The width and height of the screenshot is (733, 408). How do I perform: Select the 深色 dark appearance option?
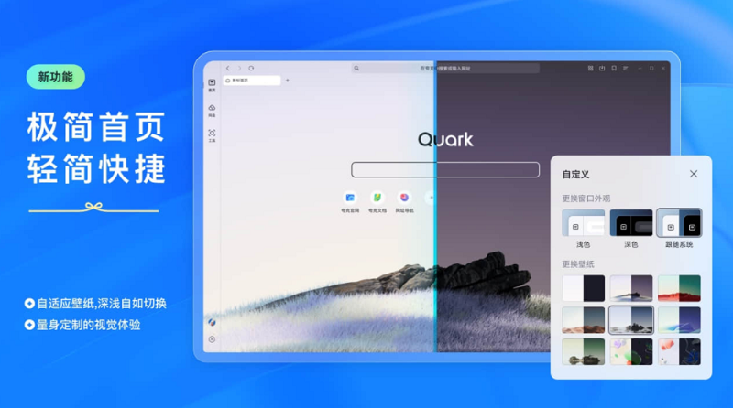[631, 224]
